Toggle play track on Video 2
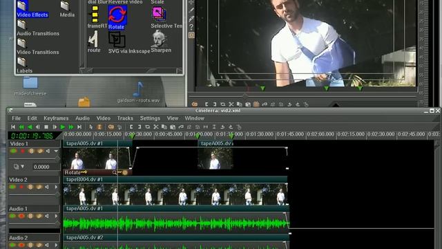 tap(12, 187)
